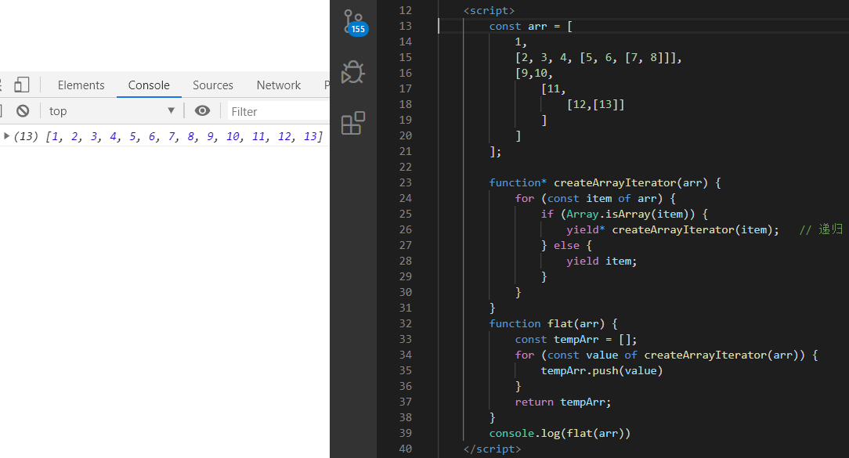Focus the console Filter input
The width and height of the screenshot is (849, 458).
[278, 111]
